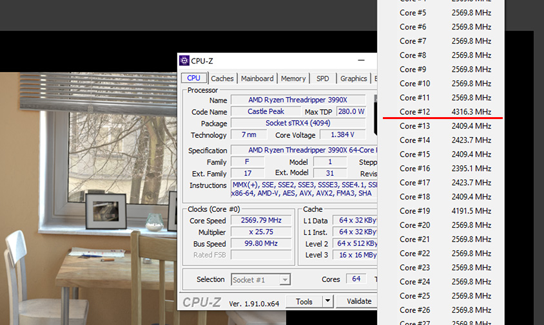Image resolution: width=544 pixels, height=325 pixels.
Task: Click the processor Name field value
Action: tap(298, 100)
